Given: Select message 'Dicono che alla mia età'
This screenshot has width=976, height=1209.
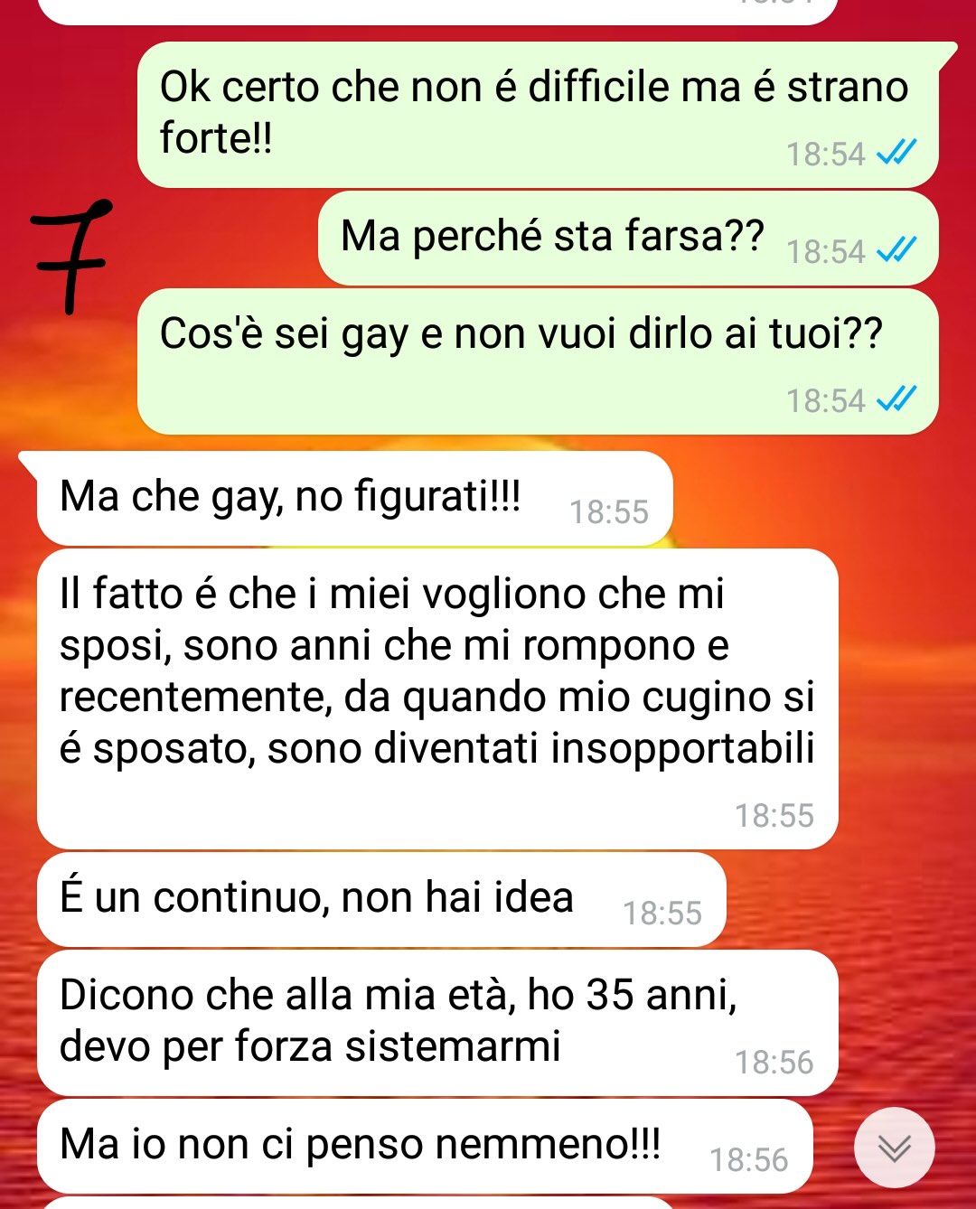Looking at the screenshot, I should [x=437, y=1023].
